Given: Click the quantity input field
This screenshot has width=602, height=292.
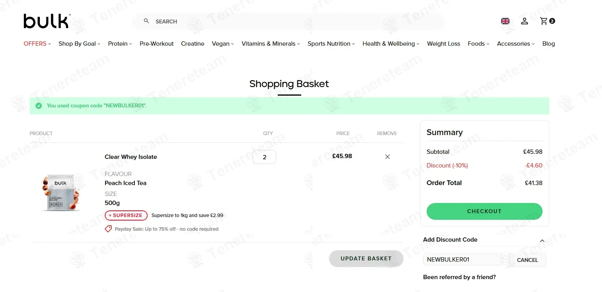Looking at the screenshot, I should tap(264, 157).
